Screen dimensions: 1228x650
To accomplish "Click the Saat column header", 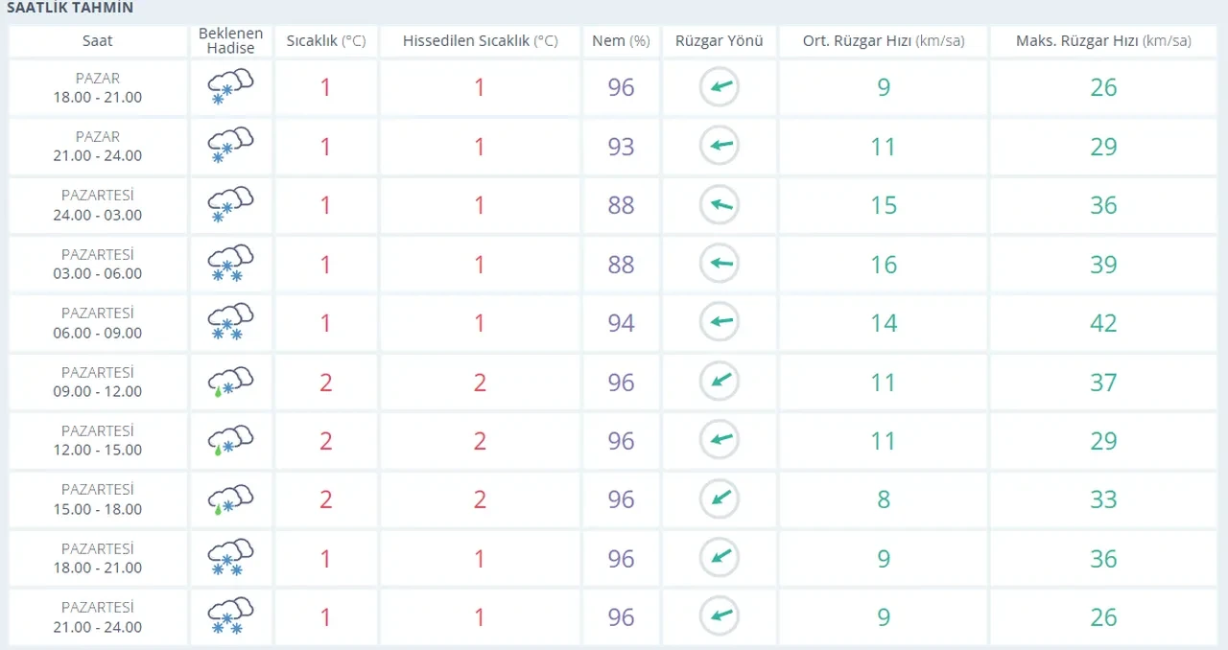I will 97,41.
